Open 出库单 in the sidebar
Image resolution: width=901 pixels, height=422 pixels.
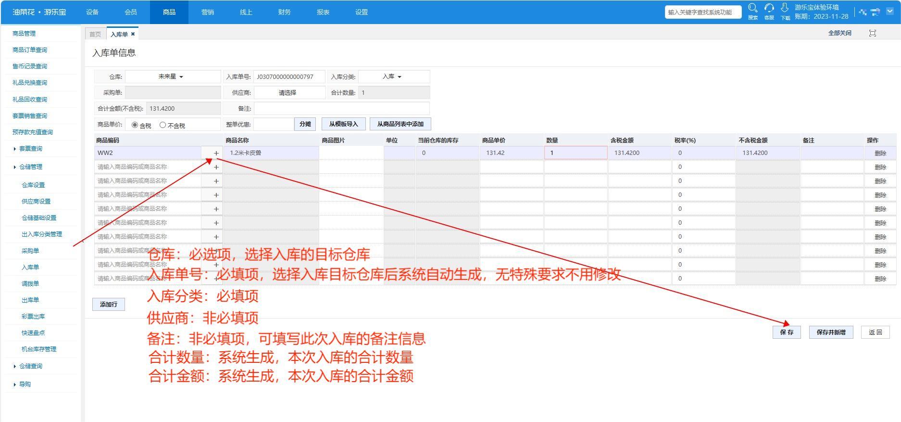click(x=30, y=300)
